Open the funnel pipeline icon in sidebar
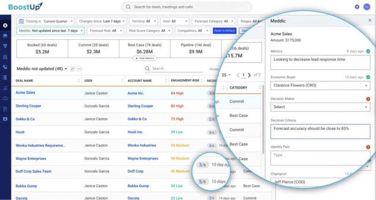Viewport: 376px width, 200px height. 5,46
